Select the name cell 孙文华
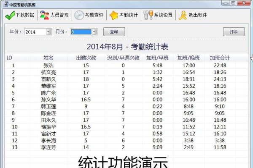 [x=48, y=100]
